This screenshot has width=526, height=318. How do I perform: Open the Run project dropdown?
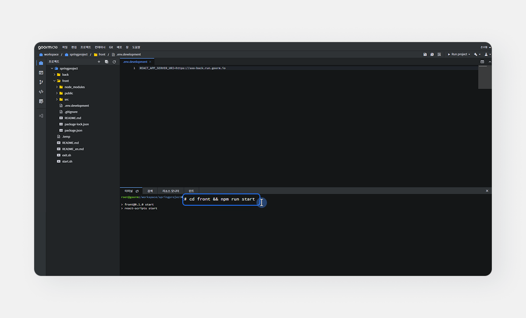pyautogui.click(x=458, y=54)
